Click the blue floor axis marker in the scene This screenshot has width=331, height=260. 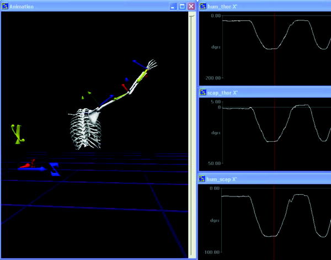click(54, 169)
